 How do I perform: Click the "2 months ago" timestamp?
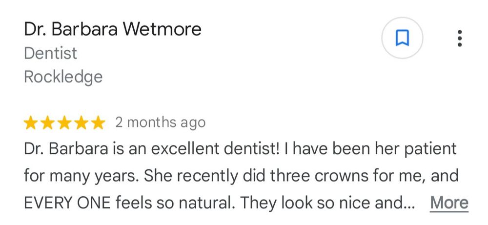click(x=160, y=122)
